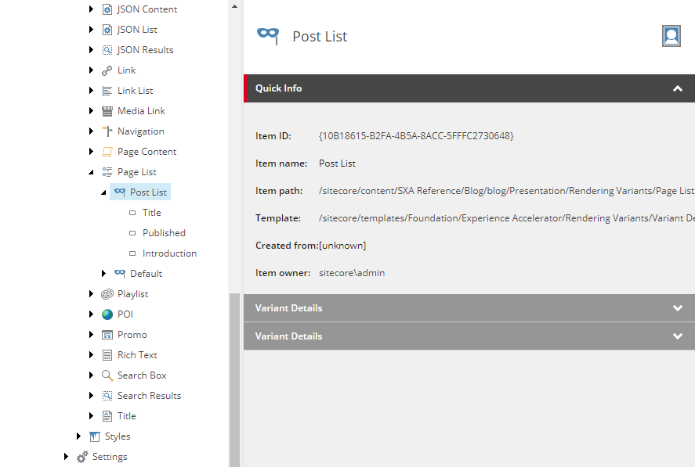Click the Promo icon
The height and width of the screenshot is (467, 695).
pos(107,335)
